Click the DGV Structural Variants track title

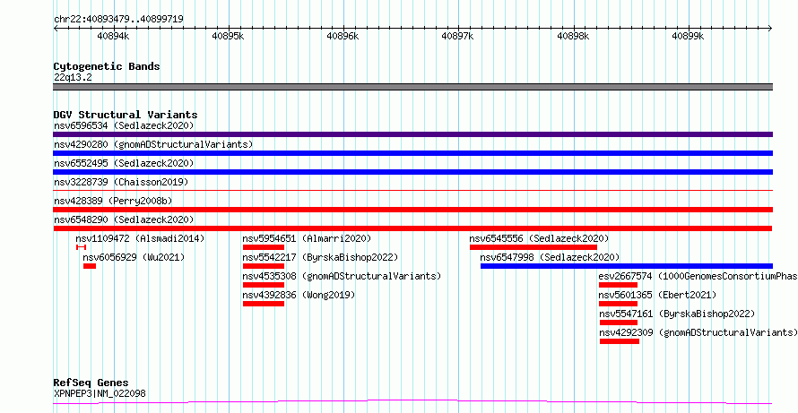(x=126, y=115)
